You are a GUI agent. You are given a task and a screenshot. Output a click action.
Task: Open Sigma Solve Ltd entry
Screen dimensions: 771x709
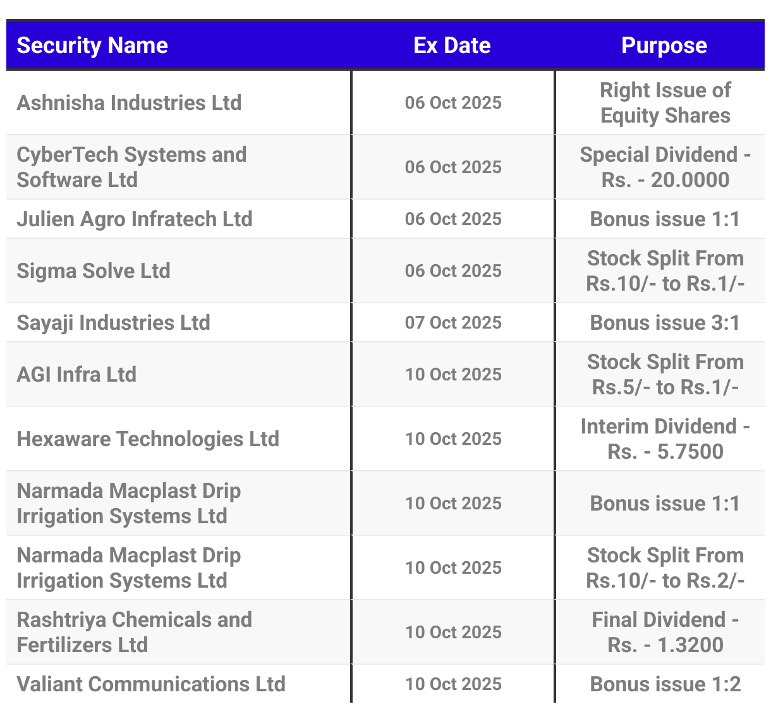94,270
